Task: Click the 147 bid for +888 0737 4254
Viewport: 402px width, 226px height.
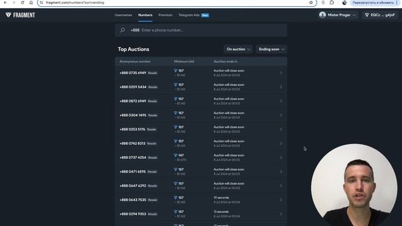Action: [178, 155]
